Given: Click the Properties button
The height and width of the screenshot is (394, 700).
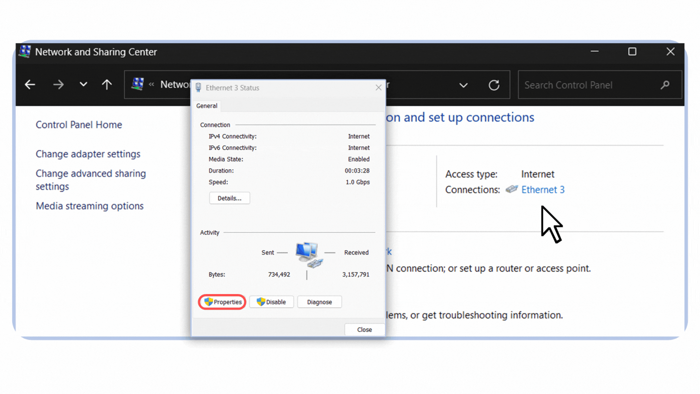Looking at the screenshot, I should [222, 302].
